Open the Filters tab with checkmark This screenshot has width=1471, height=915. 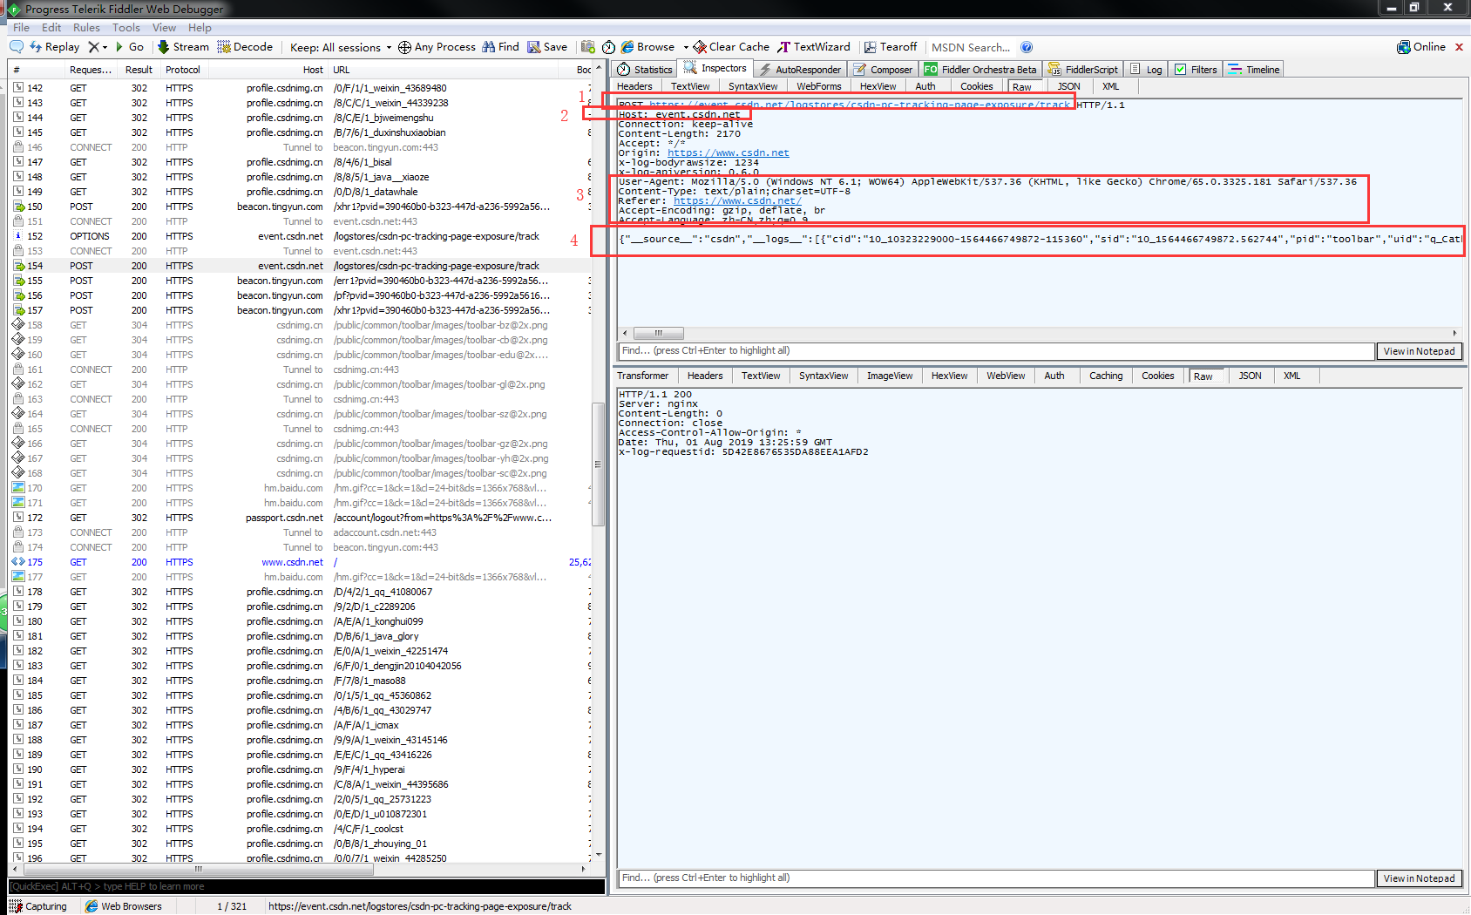click(1196, 70)
